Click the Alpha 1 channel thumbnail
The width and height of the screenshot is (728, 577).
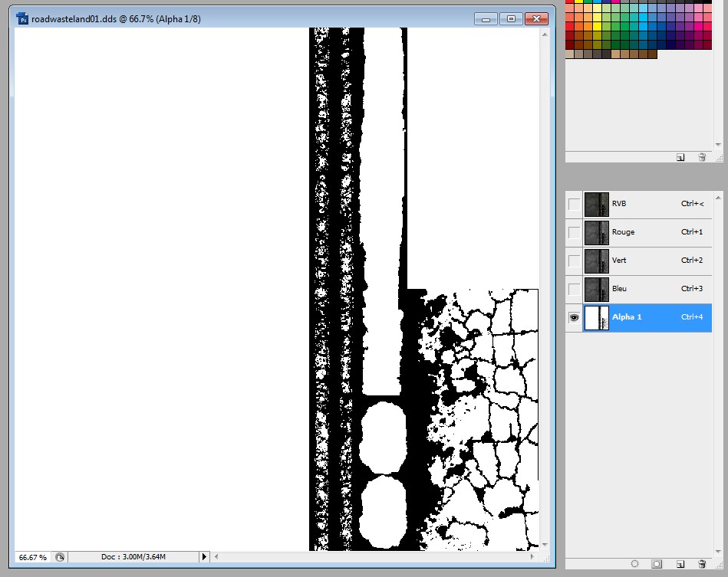[x=597, y=318]
